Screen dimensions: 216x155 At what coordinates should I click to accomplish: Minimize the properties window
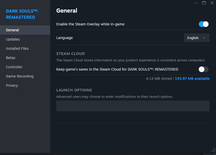(x=196, y=3)
